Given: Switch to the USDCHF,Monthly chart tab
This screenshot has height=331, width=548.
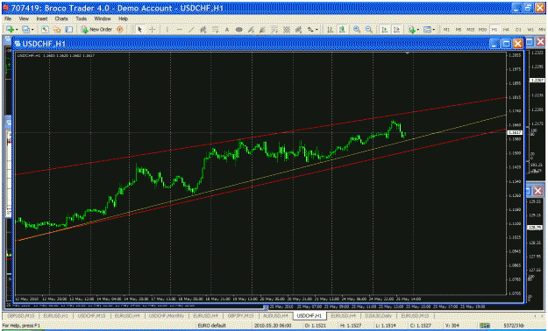Looking at the screenshot, I should 167,315.
